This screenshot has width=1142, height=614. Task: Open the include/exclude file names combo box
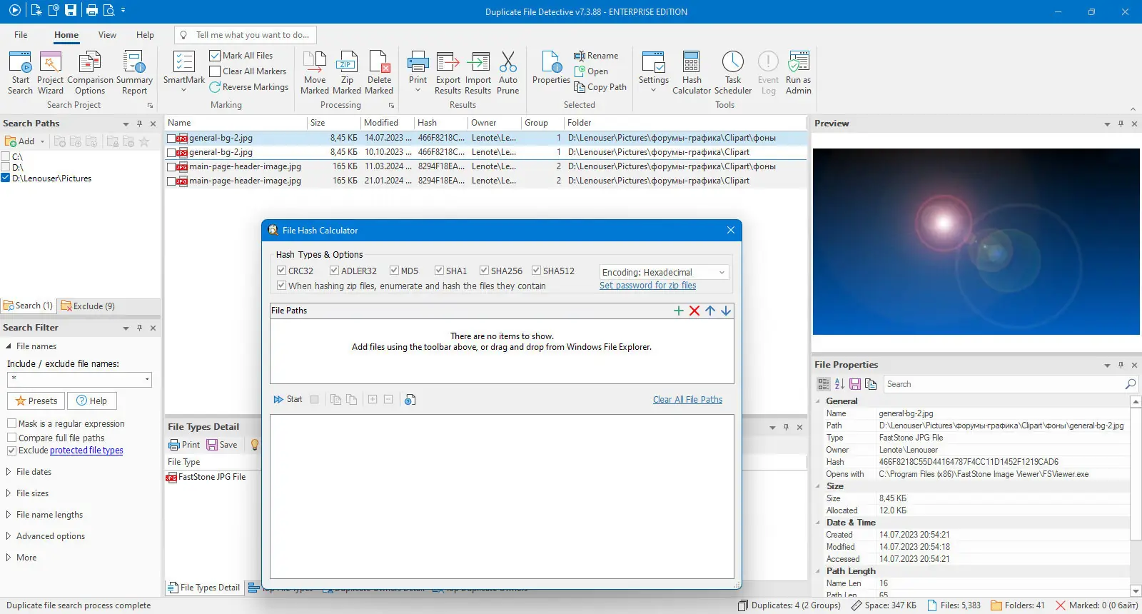(x=79, y=379)
